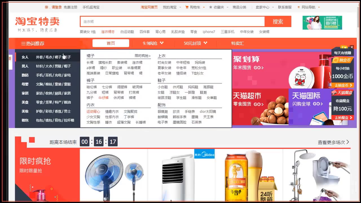Open the shower set product image

pos(316,175)
